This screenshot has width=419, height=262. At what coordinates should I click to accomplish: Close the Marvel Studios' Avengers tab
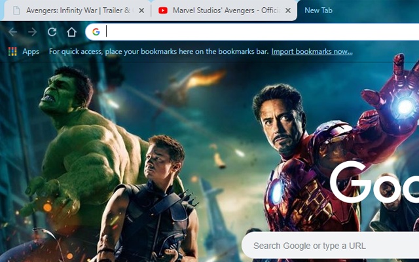click(x=288, y=10)
